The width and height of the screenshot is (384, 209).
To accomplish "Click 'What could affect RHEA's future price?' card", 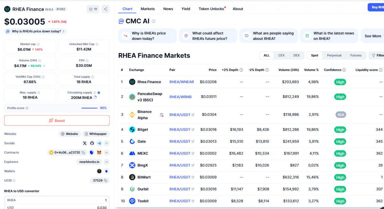I will point(208,36).
